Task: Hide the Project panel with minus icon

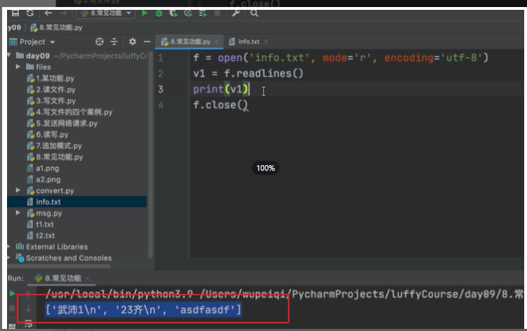Action: (148, 41)
